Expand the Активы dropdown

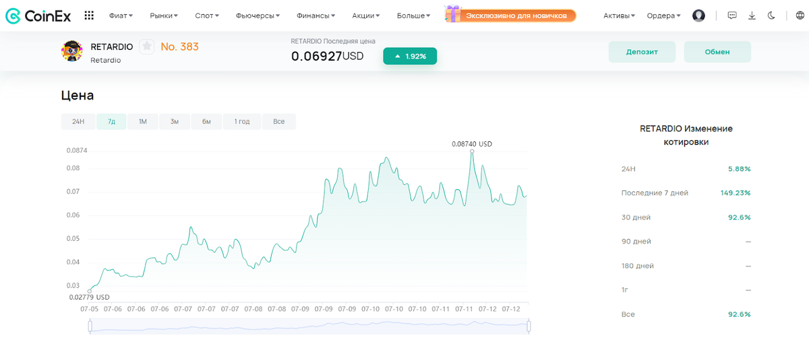point(620,15)
